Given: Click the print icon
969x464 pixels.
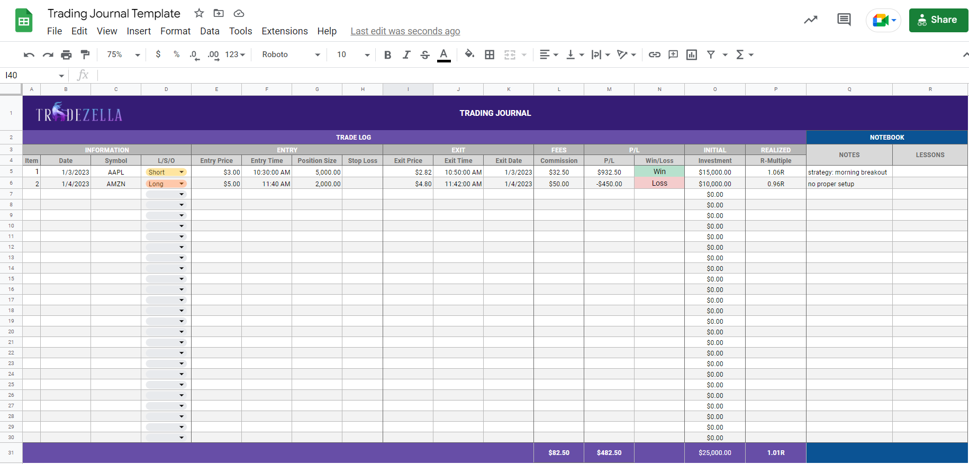Looking at the screenshot, I should point(66,54).
